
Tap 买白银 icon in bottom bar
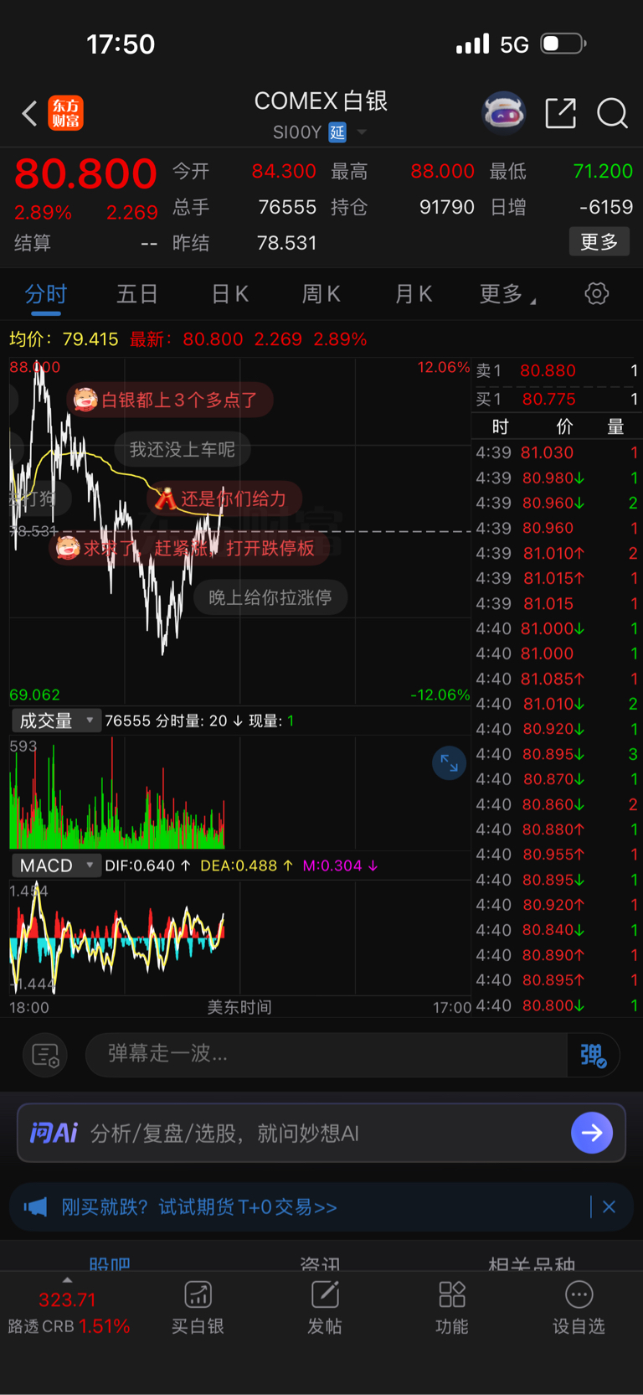198,1307
